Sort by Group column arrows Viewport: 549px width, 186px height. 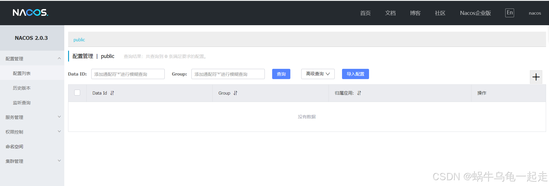point(235,93)
